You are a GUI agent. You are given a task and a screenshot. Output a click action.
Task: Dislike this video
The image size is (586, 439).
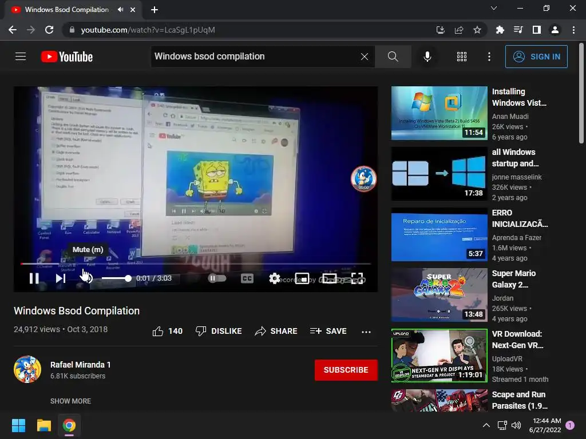coord(219,331)
